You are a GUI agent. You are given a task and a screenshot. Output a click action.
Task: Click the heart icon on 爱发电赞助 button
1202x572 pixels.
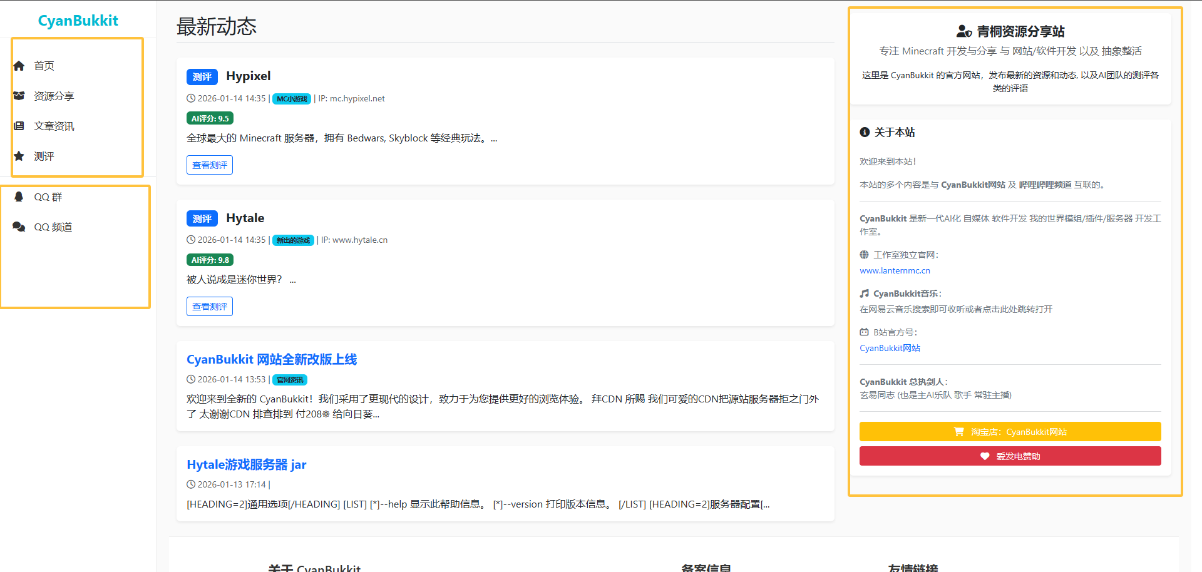pos(985,456)
